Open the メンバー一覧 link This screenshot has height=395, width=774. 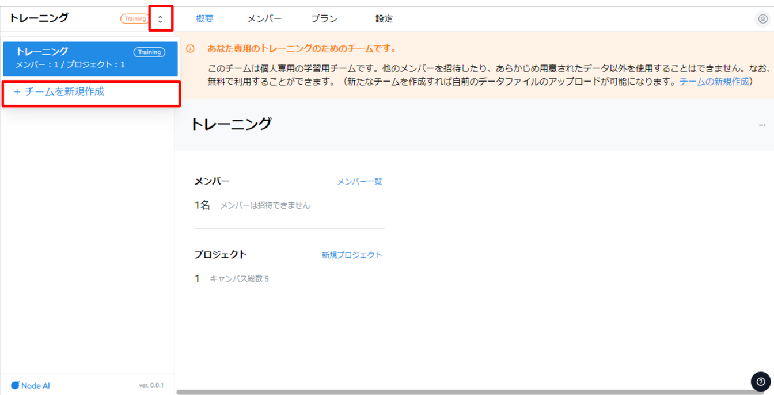(x=359, y=182)
